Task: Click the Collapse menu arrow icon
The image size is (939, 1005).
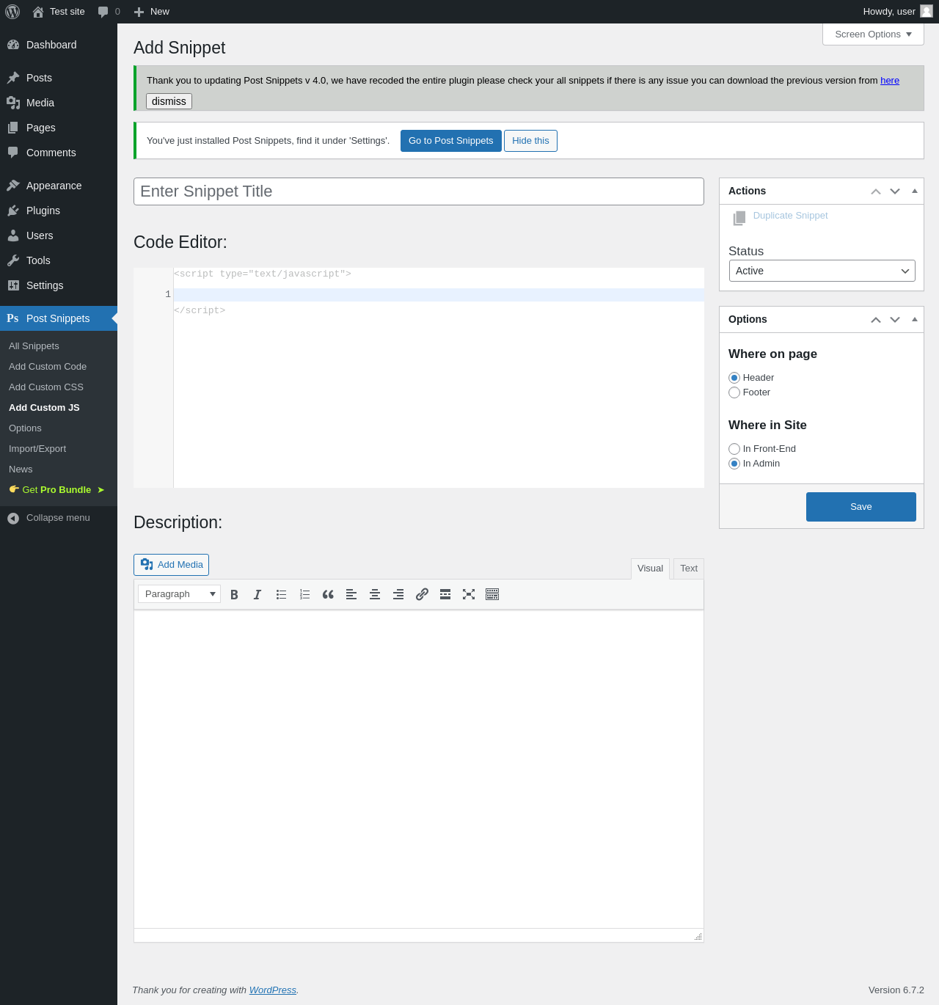Action: (13, 519)
